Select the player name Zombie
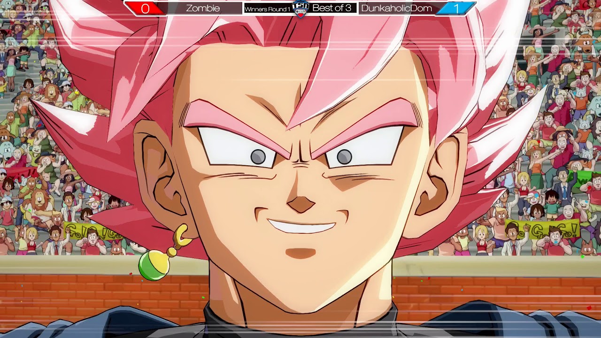 203,8
